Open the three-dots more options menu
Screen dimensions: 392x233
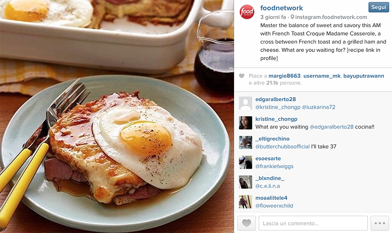tap(380, 223)
